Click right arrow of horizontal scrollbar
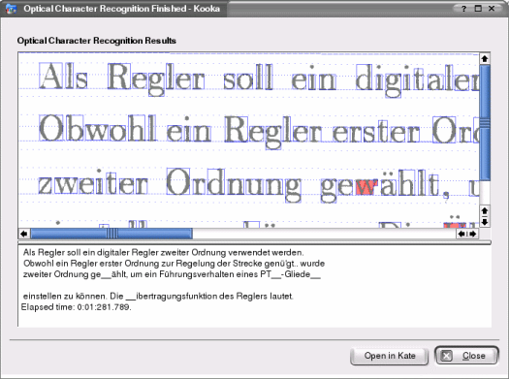The width and height of the screenshot is (509, 379). pos(473,234)
